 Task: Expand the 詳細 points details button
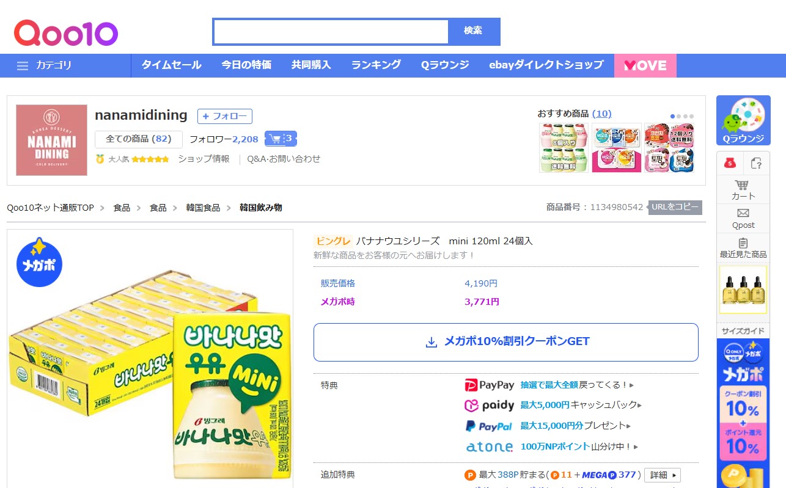point(662,475)
